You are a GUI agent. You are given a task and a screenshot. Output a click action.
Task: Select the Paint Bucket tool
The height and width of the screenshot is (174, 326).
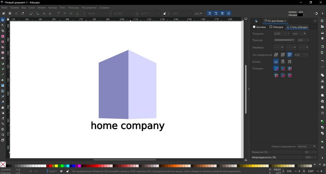coord(3,102)
